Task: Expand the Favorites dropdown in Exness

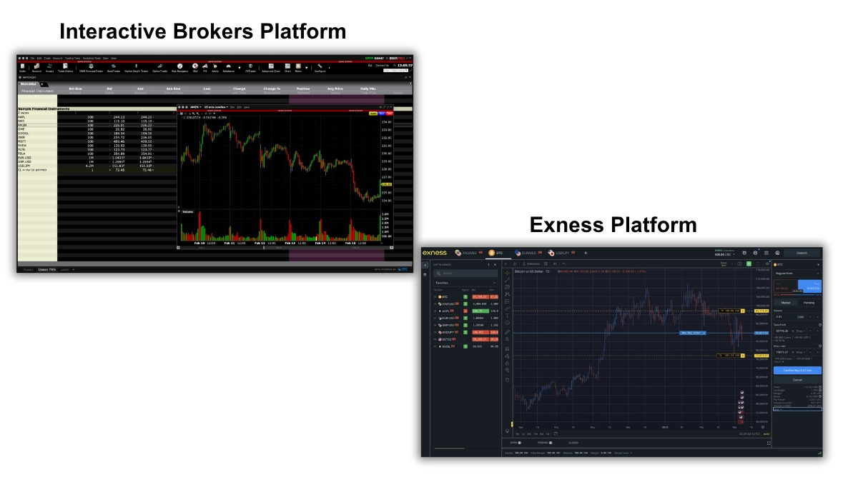Action: pos(465,283)
